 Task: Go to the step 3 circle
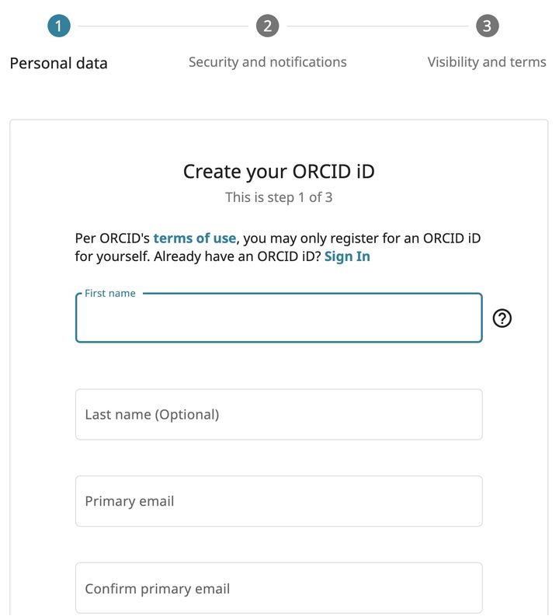pos(487,26)
